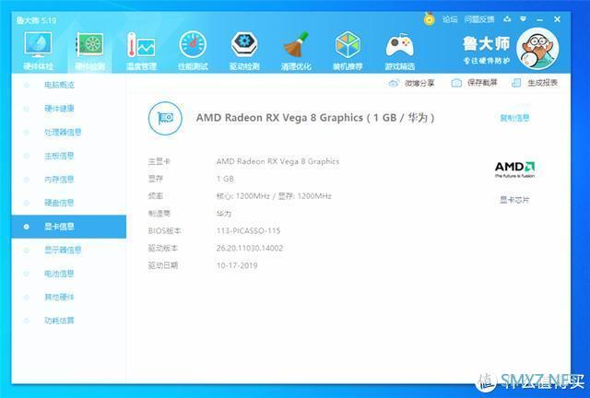Click BIOS value 113-PICASSO-115
Screen dimensions: 590x398
(x=248, y=231)
